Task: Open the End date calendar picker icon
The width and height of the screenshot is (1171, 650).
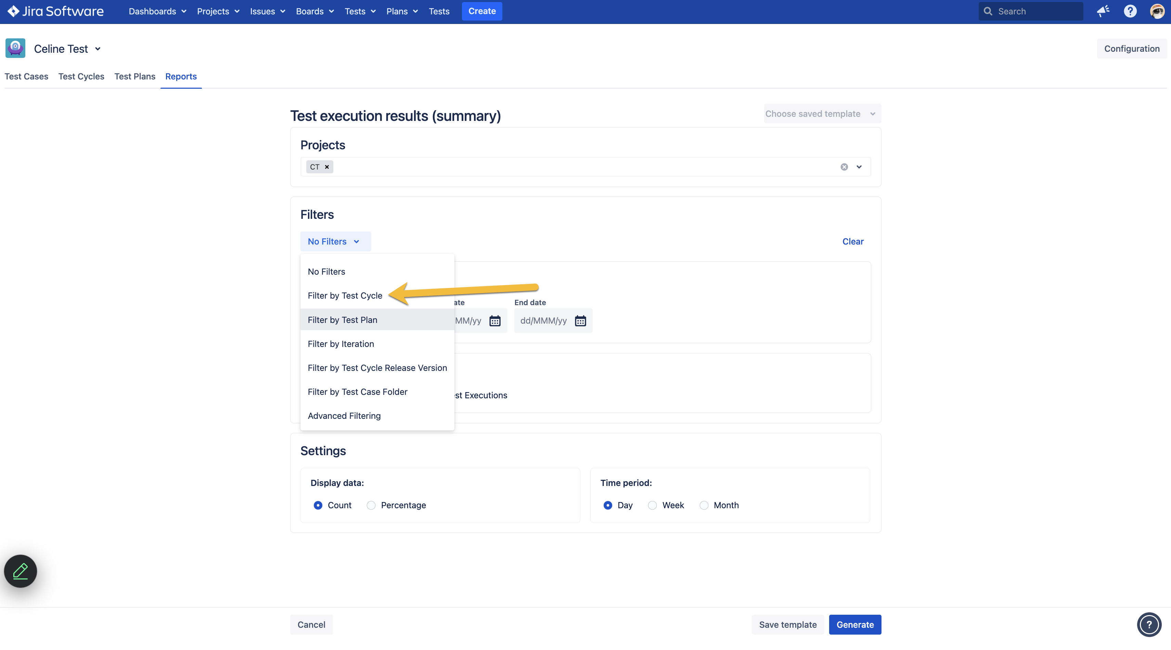Action: (580, 321)
